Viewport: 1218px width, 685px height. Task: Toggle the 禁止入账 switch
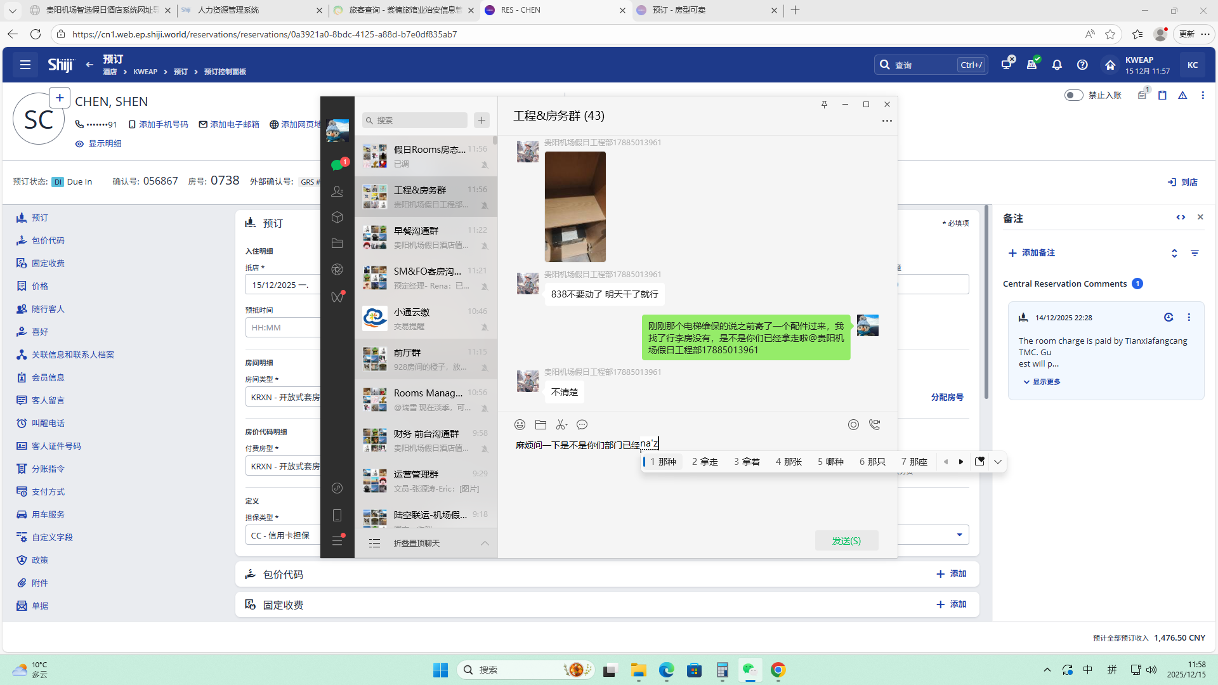1073,95
